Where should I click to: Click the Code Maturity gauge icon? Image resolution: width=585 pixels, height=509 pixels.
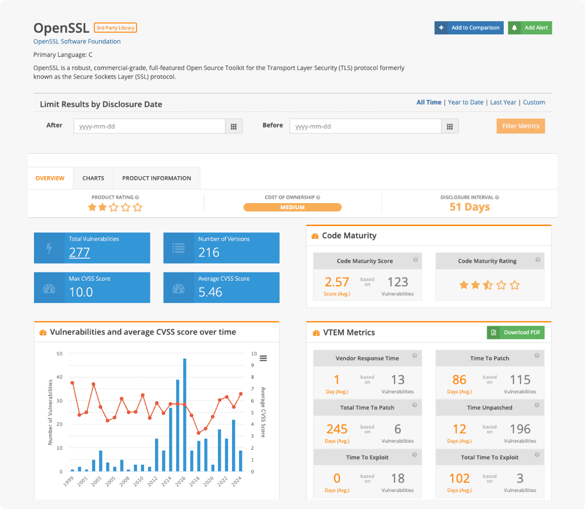pyautogui.click(x=315, y=236)
